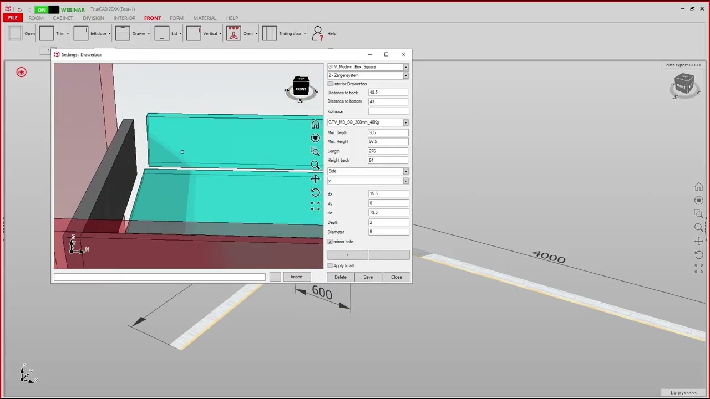
Task: Enable the Interior Drawerbox checkbox
Action: 330,84
